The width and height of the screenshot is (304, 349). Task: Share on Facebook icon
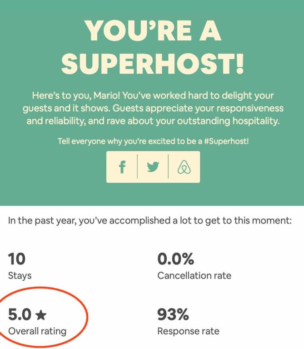(122, 167)
